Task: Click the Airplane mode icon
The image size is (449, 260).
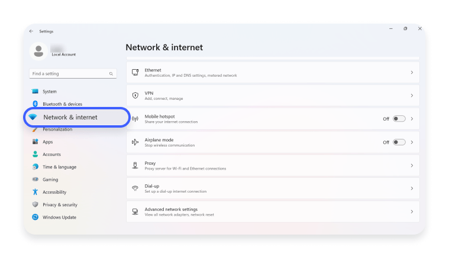Action: tap(135, 142)
